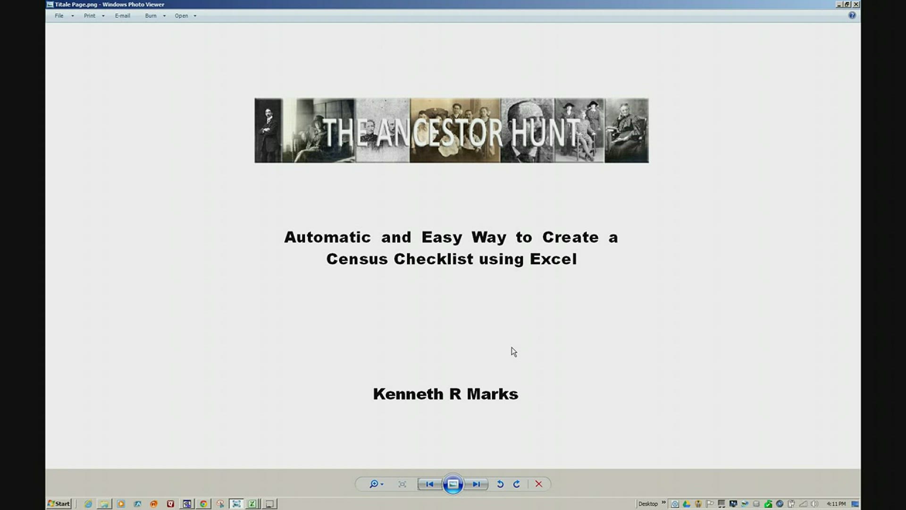Click the Desktop toolbar label in taskbar

click(647, 504)
